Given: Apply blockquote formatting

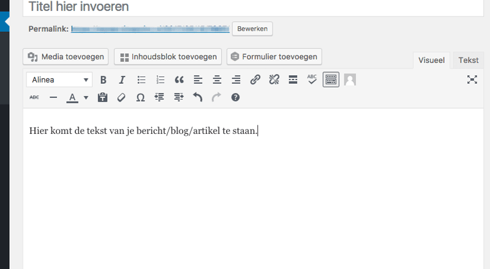Looking at the screenshot, I should click(x=179, y=80).
